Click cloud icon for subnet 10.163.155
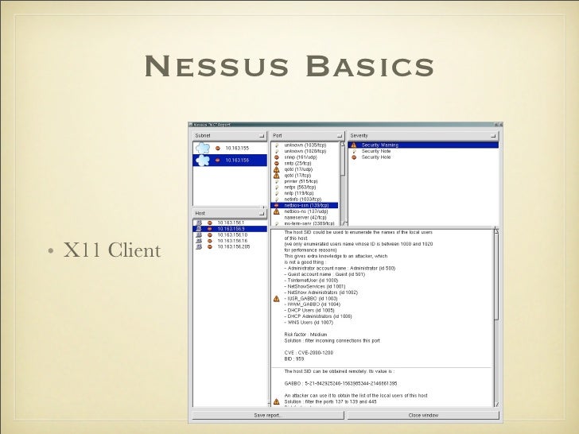The width and height of the screenshot is (579, 434). click(x=203, y=148)
